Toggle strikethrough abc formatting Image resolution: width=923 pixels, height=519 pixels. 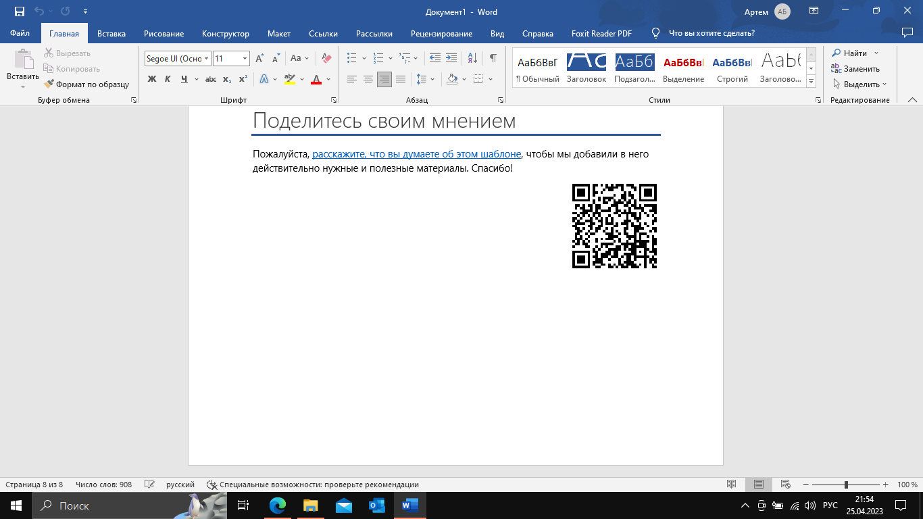(210, 79)
